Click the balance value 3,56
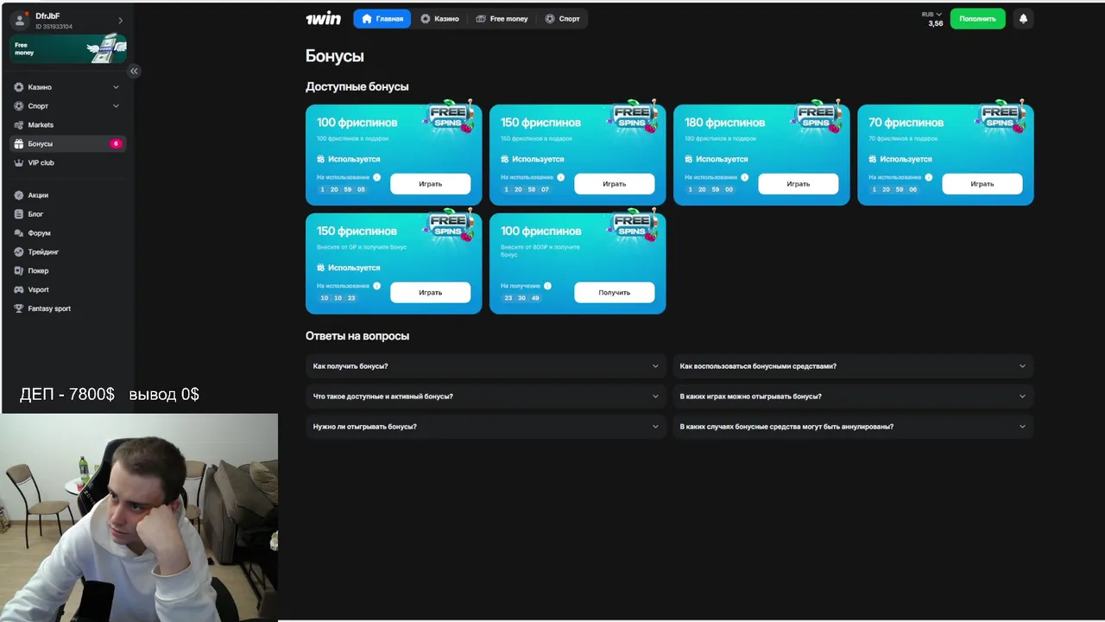The height and width of the screenshot is (622, 1105). 936,24
